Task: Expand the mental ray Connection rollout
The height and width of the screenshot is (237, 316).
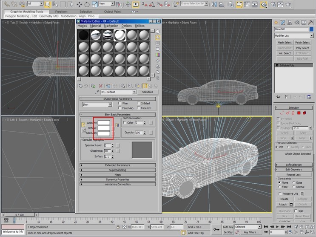Action: [x=118, y=184]
